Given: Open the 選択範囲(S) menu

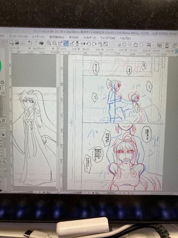Looking at the screenshot, I should pos(57,37).
